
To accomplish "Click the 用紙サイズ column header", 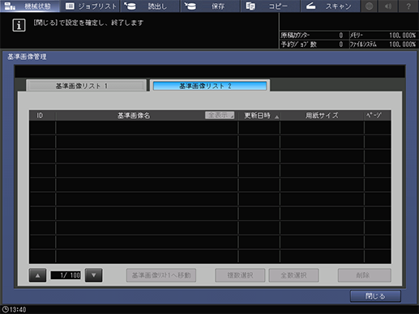I will click(x=322, y=116).
